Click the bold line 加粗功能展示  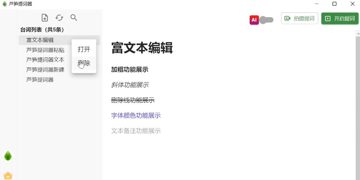130,70
